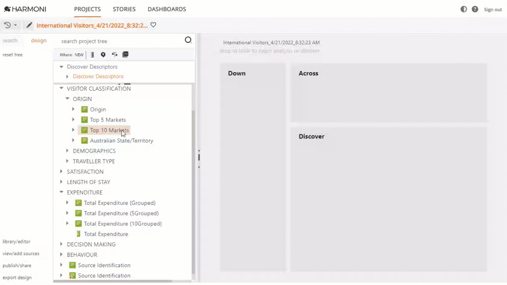Viewport: 507px width, 285px height.
Task: Select the Top 5 Markets variable icon
Action: 84,120
